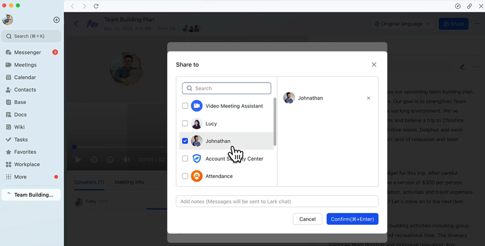Click the reload page icon
The width and height of the screenshot is (485, 246).
point(96,6)
